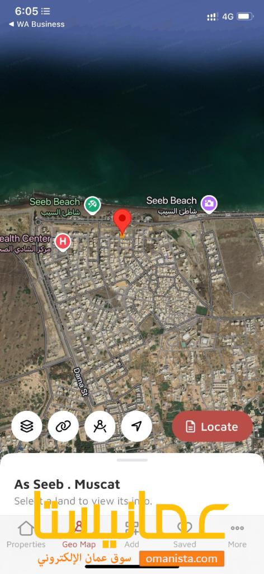This screenshot has height=574, width=264.
Task: Return to WA Business app
Action: [36, 24]
